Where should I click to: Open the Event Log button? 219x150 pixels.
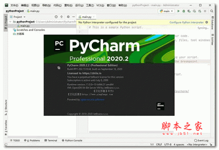pos(201,141)
